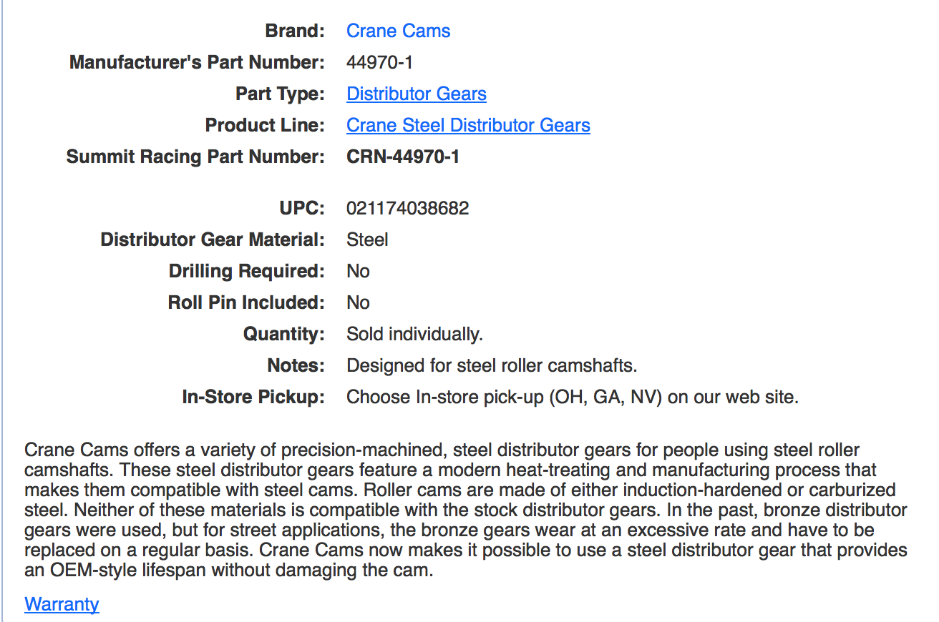939x622 pixels.
Task: Click the Crane Cams product description paragraph
Action: 465,511
